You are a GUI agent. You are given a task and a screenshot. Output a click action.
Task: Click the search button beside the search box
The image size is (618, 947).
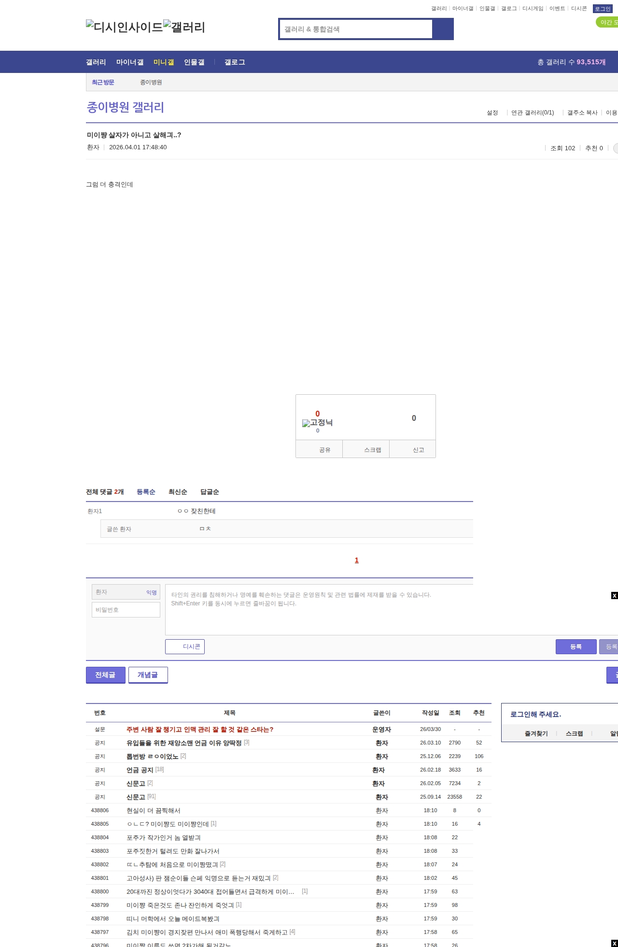coord(443,29)
